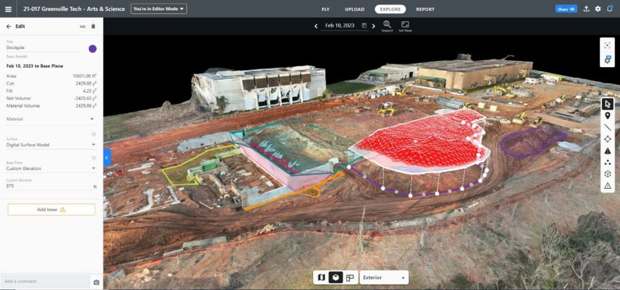Switch to 3D model view toggle
620x290 pixels.
pyautogui.click(x=335, y=277)
